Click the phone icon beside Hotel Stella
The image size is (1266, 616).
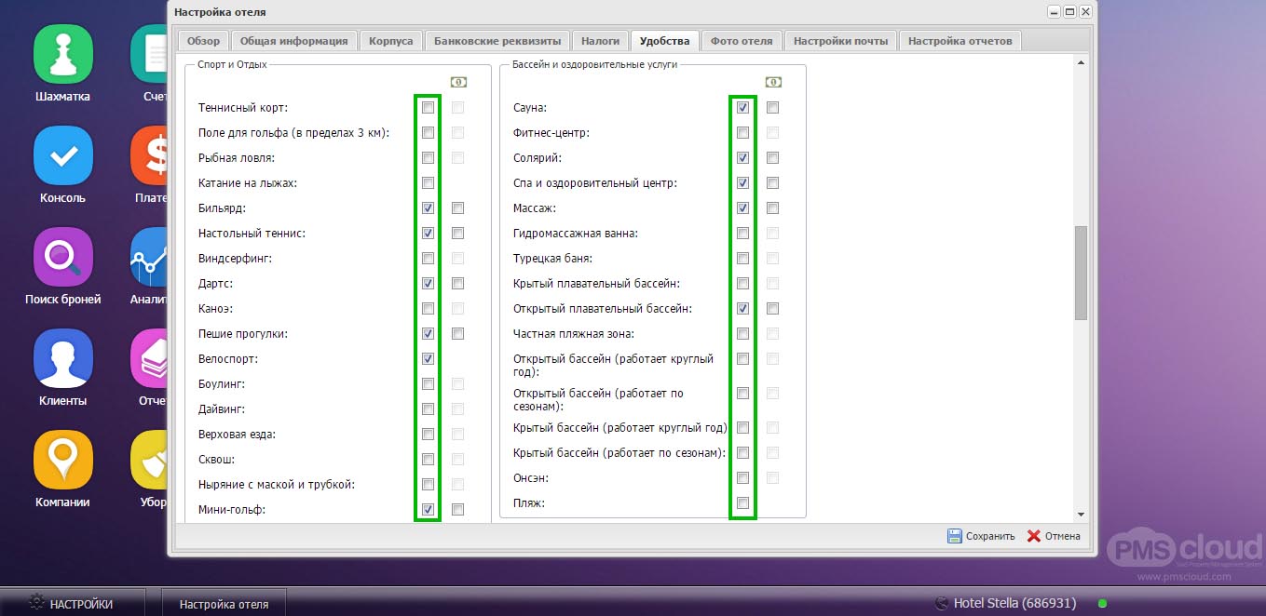[x=941, y=603]
